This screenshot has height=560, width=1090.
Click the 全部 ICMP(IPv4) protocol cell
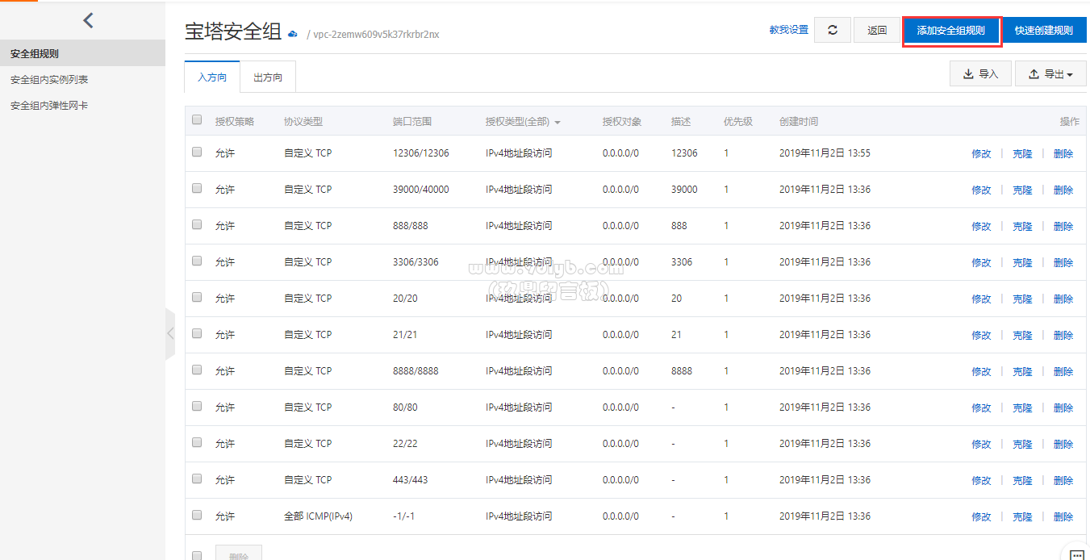(x=318, y=516)
